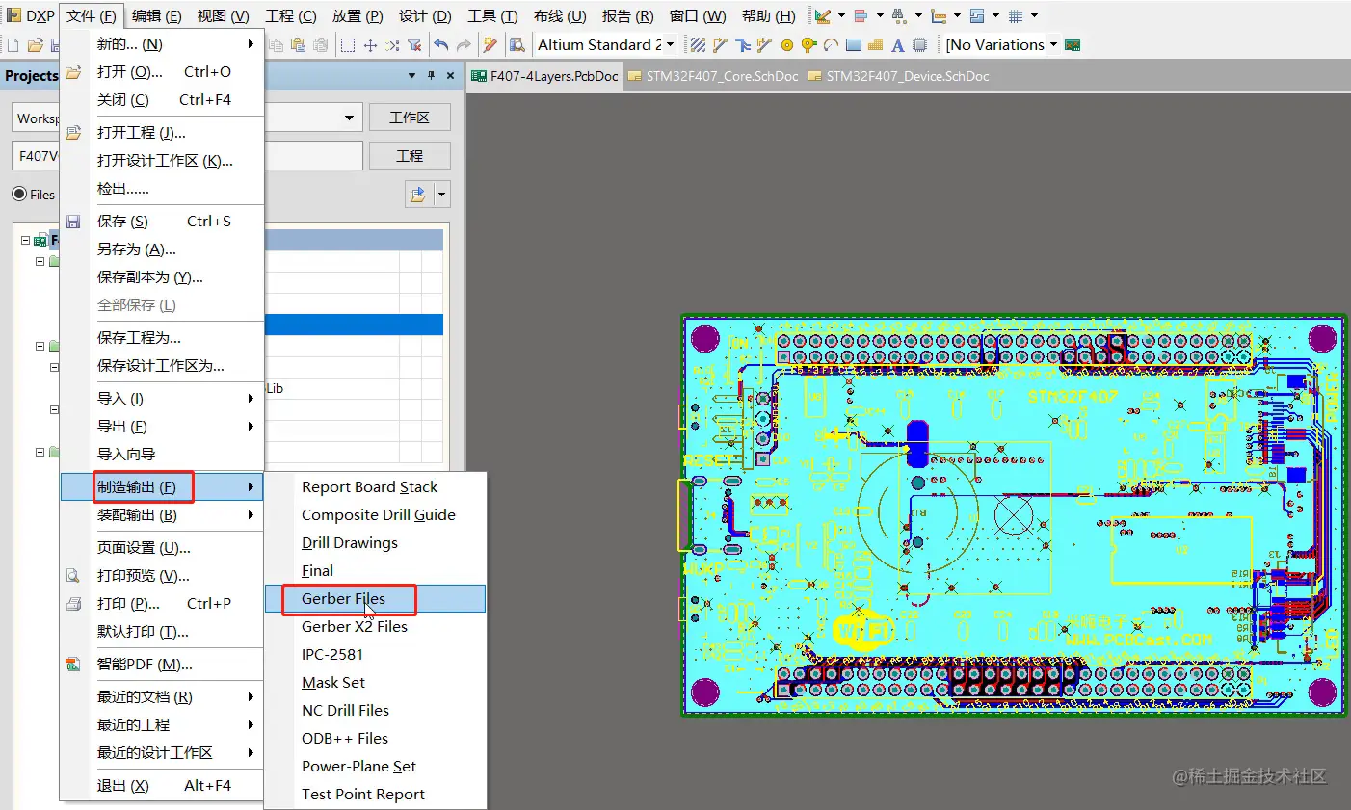Collapse the top project tree node
Viewport: 1351px width, 810px height.
26,240
